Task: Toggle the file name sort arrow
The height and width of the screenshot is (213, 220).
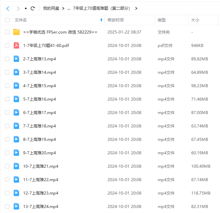Action: tap(101, 20)
